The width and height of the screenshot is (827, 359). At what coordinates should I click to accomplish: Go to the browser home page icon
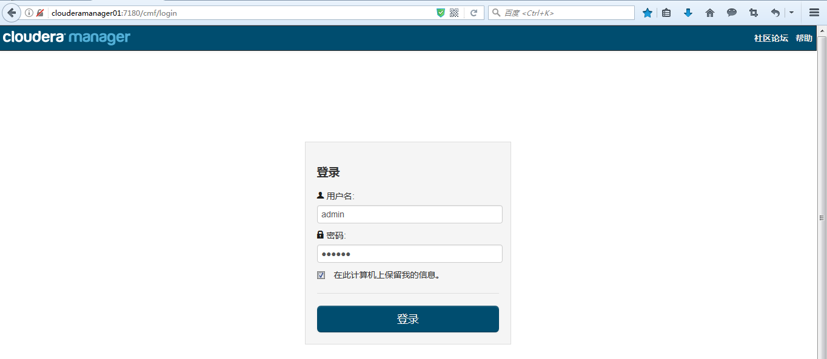point(710,13)
